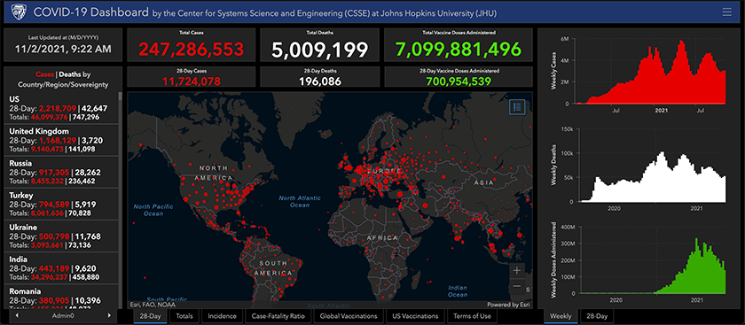Toggle the map legend list icon

tap(517, 107)
